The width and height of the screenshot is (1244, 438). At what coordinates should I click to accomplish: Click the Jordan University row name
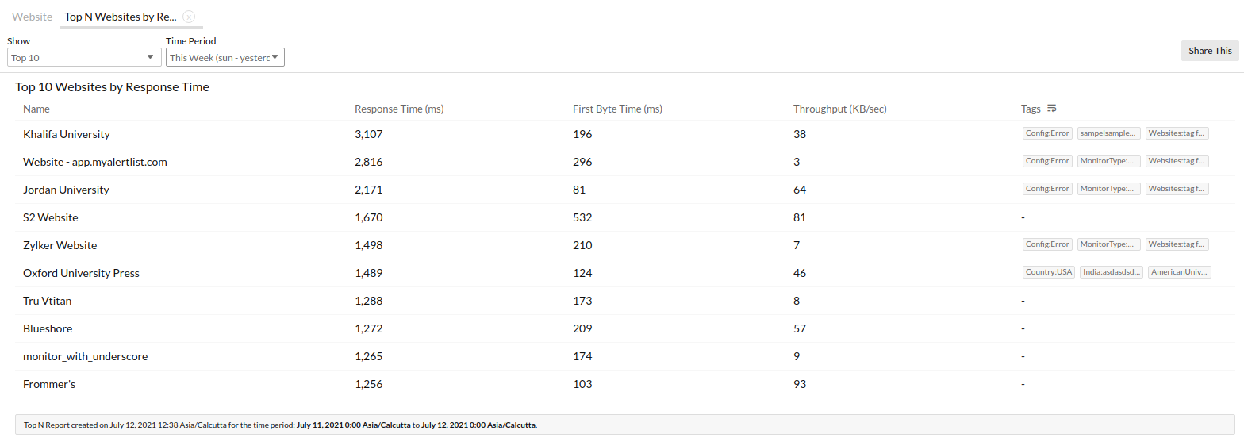[x=66, y=190]
